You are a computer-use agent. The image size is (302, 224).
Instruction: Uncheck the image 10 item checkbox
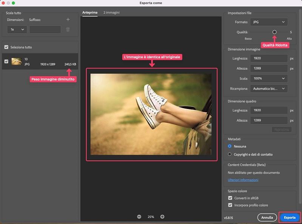6,61
